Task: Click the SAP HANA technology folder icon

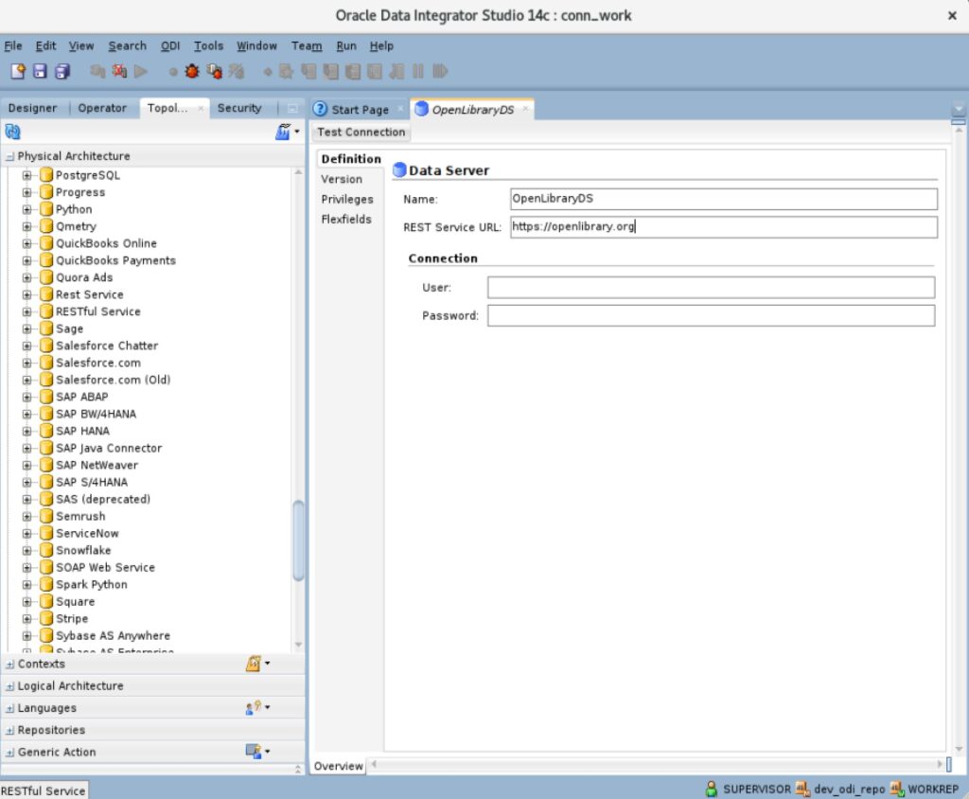Action: pyautogui.click(x=46, y=431)
